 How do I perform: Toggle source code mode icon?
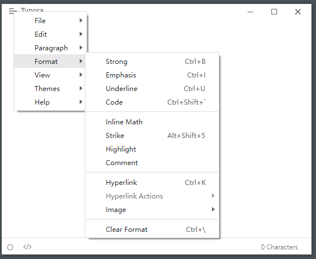[x=27, y=247]
